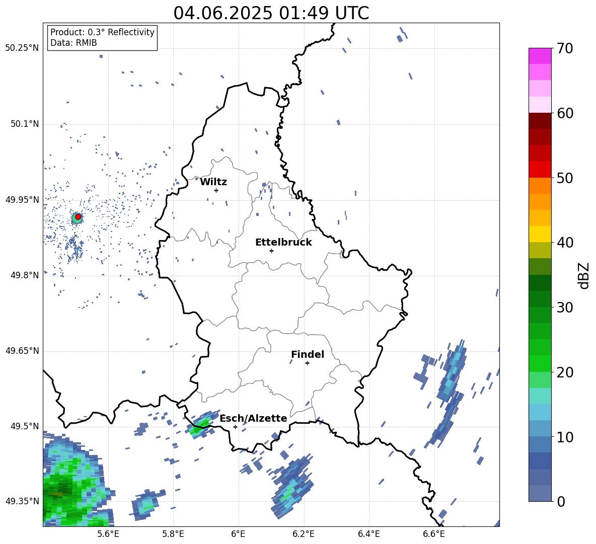Image resolution: width=596 pixels, height=544 pixels.
Task: Click the 60 colorbar tick label
Action: (565, 113)
